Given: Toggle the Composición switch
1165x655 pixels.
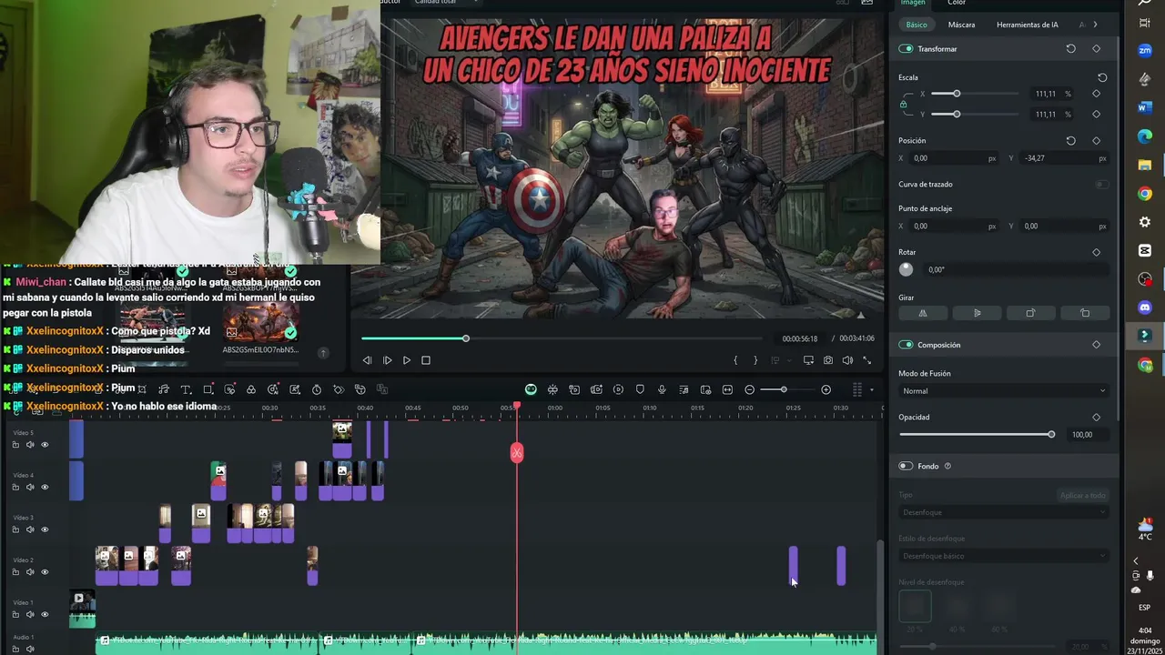Looking at the screenshot, I should point(906,345).
